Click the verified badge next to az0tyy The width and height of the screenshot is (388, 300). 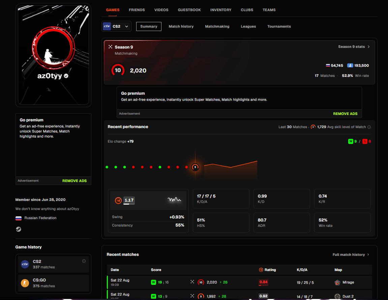(66, 76)
